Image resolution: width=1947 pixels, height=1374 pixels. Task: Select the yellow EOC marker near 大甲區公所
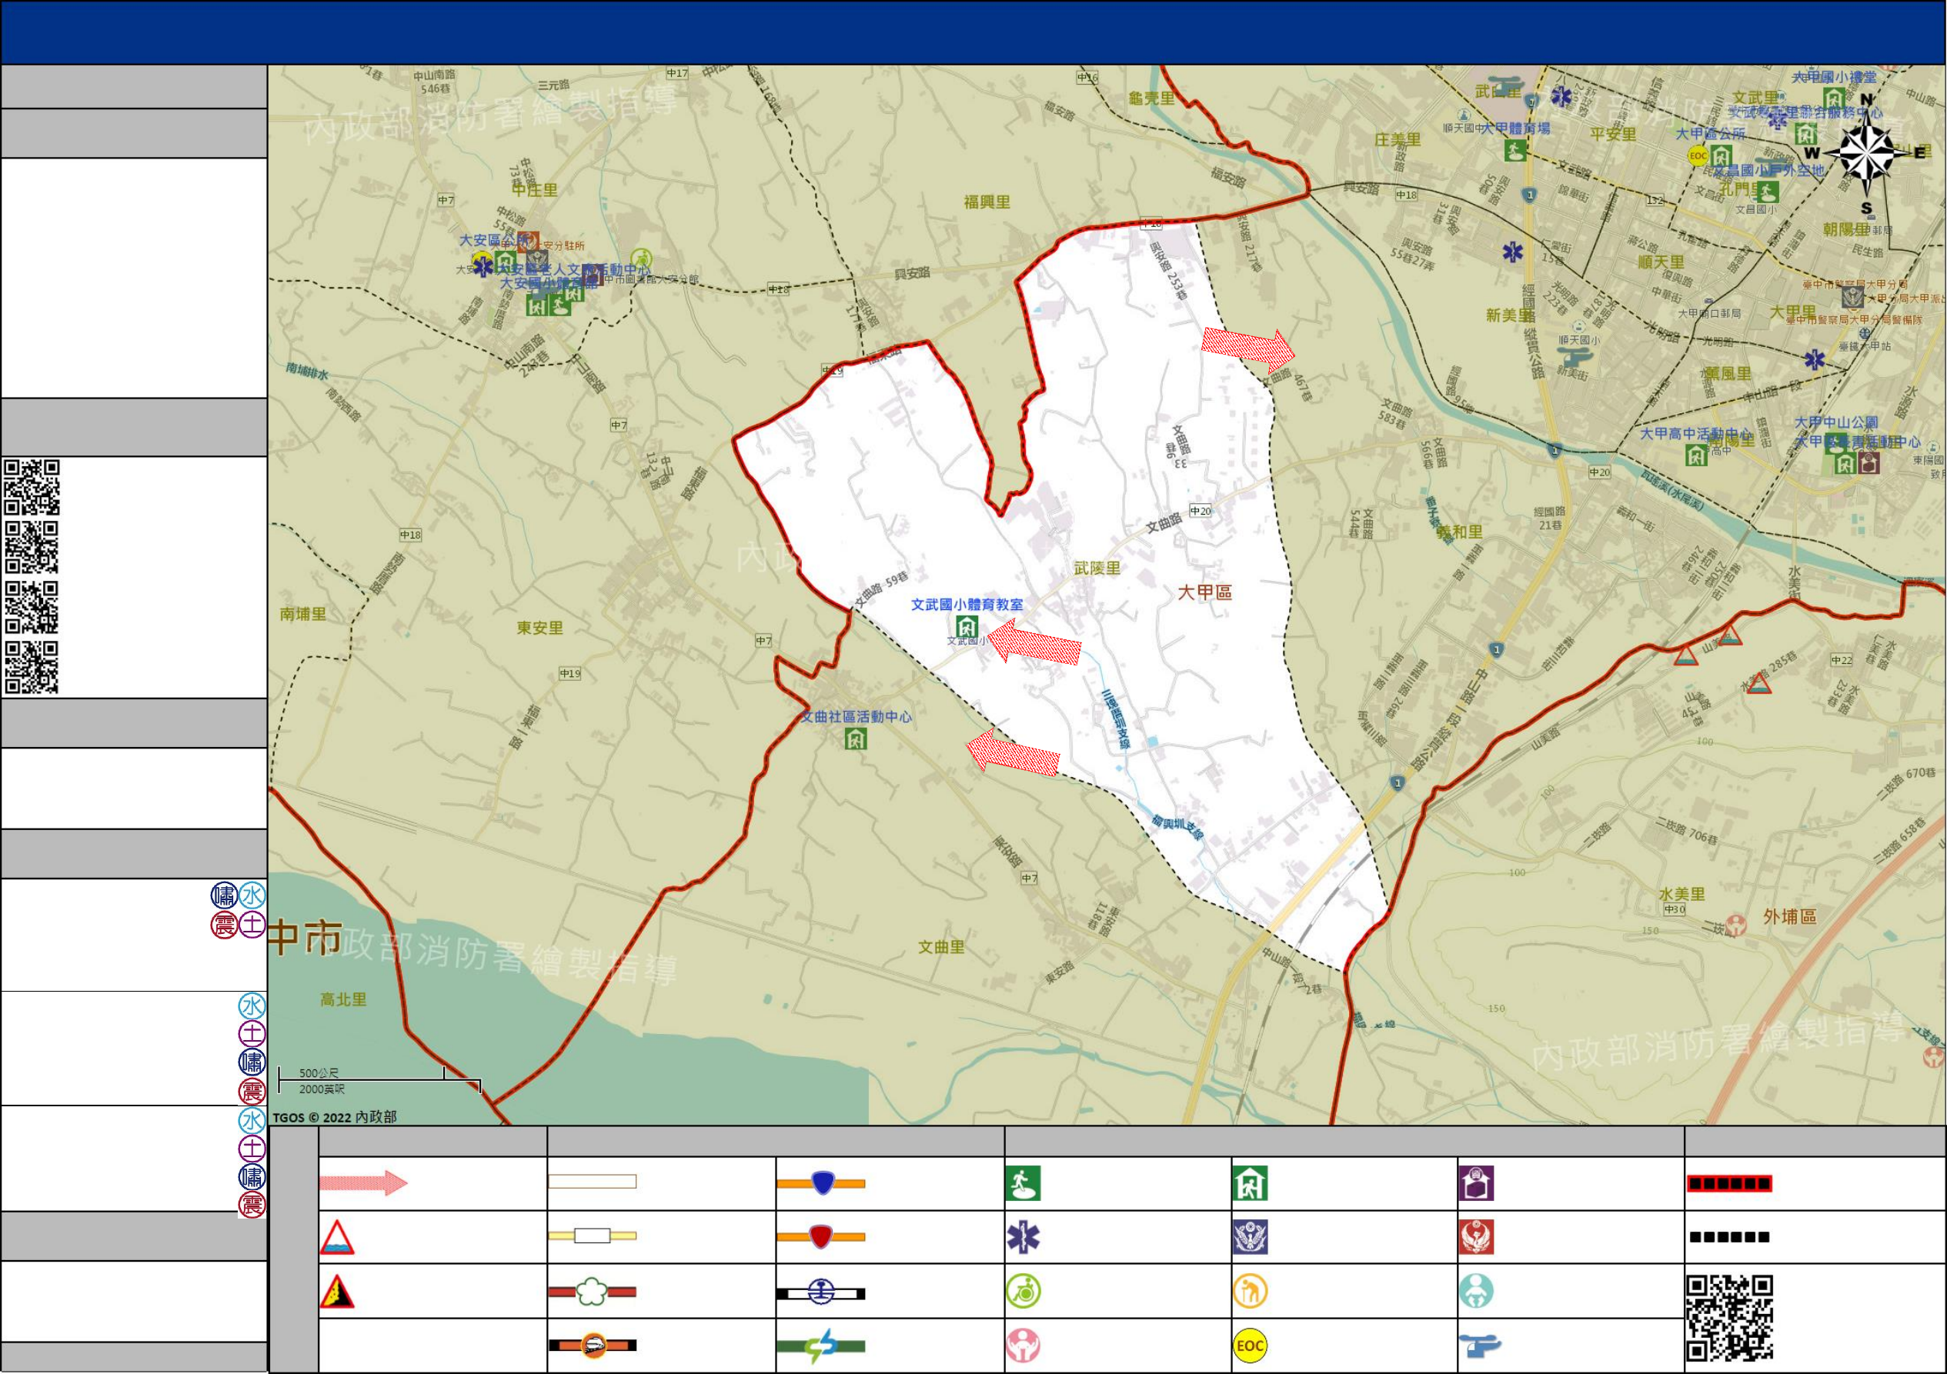1698,156
